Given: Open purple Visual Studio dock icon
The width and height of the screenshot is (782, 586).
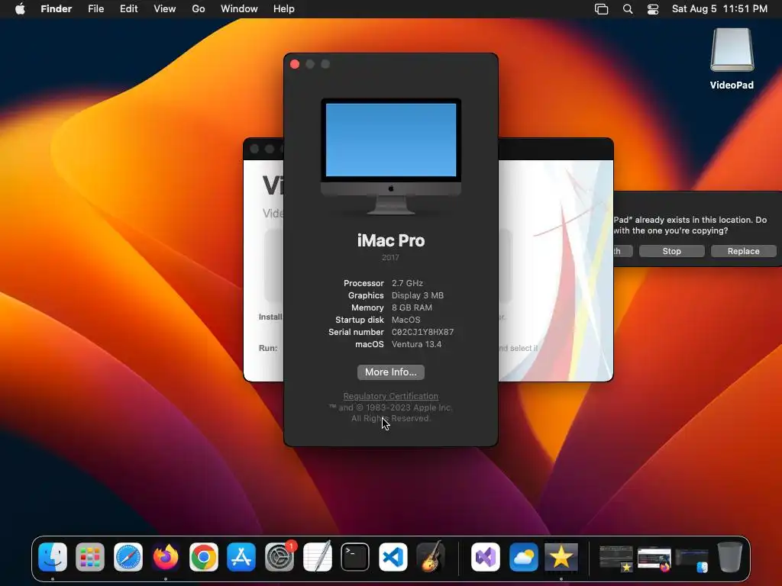Looking at the screenshot, I should [485, 556].
